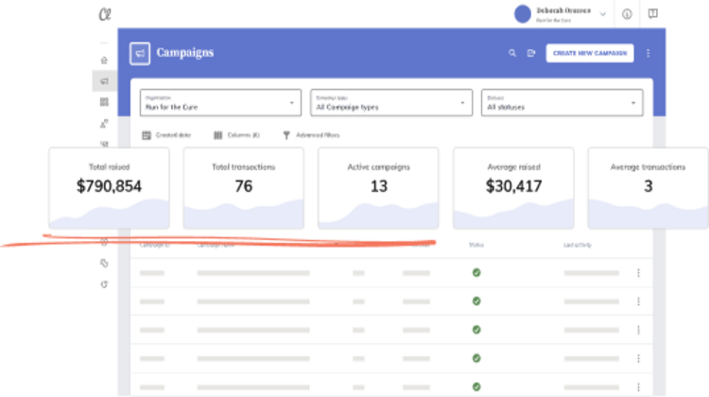Click the app logo at top left
The image size is (709, 397).
105,14
